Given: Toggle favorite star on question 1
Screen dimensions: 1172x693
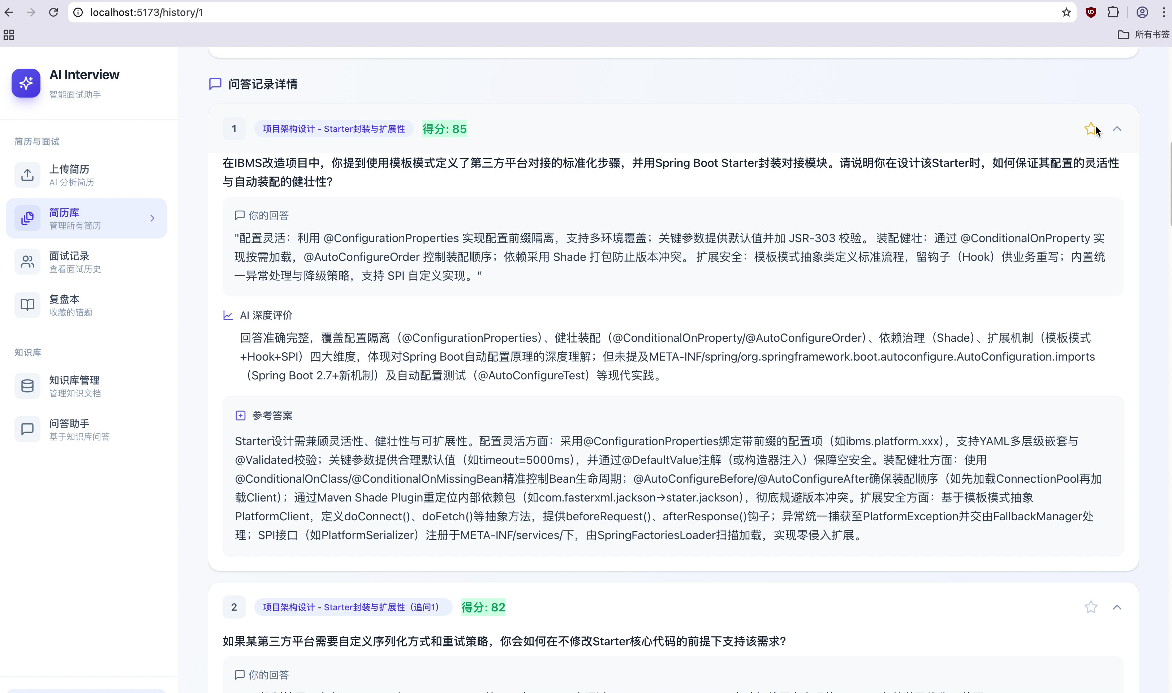Looking at the screenshot, I should point(1090,129).
